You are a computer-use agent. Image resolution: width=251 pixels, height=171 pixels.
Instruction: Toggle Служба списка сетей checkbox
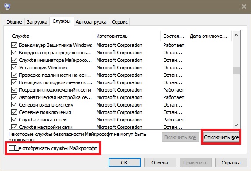(x=14, y=120)
